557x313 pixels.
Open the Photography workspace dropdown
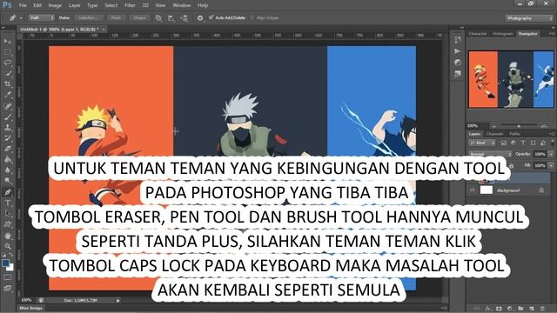click(x=530, y=18)
